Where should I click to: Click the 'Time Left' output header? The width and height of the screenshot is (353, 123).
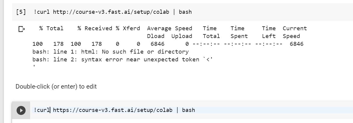[269, 32]
